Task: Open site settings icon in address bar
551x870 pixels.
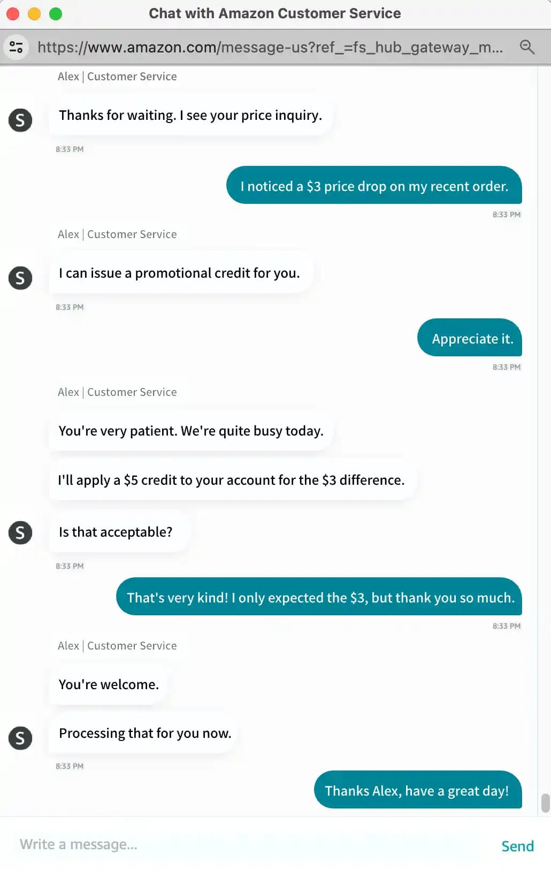Action: (17, 47)
